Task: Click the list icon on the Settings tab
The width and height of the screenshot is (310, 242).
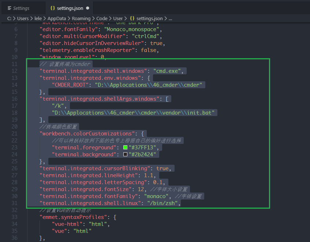Action: (10, 8)
